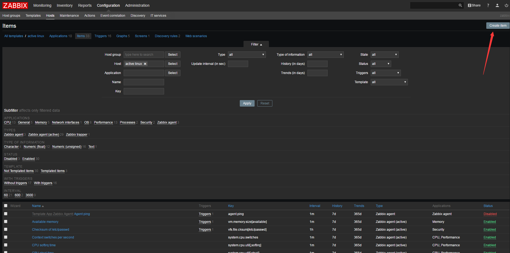Image resolution: width=510 pixels, height=253 pixels.
Task: Click the History (in days) field
Action: 317,64
